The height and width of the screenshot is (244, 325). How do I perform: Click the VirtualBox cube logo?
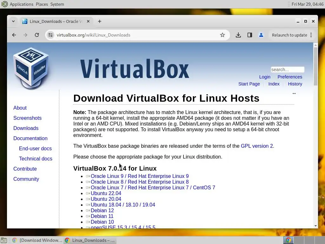31,68
